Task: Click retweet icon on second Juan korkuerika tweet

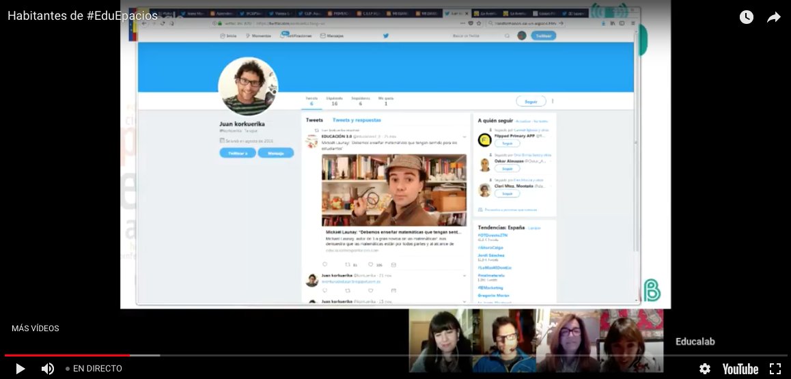Action: (x=348, y=290)
